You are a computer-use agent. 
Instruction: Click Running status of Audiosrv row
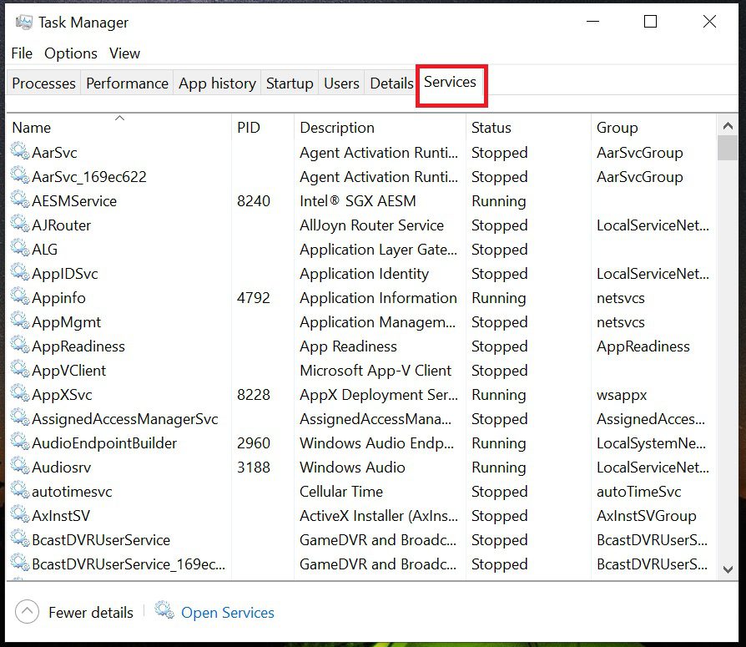point(499,468)
